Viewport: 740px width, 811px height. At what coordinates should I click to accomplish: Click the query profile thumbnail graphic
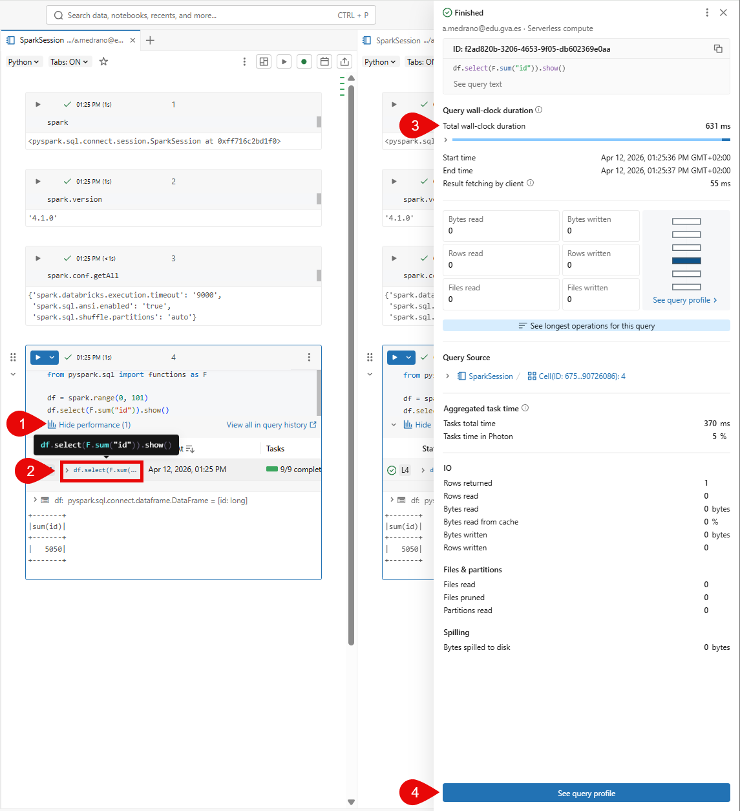(686, 254)
